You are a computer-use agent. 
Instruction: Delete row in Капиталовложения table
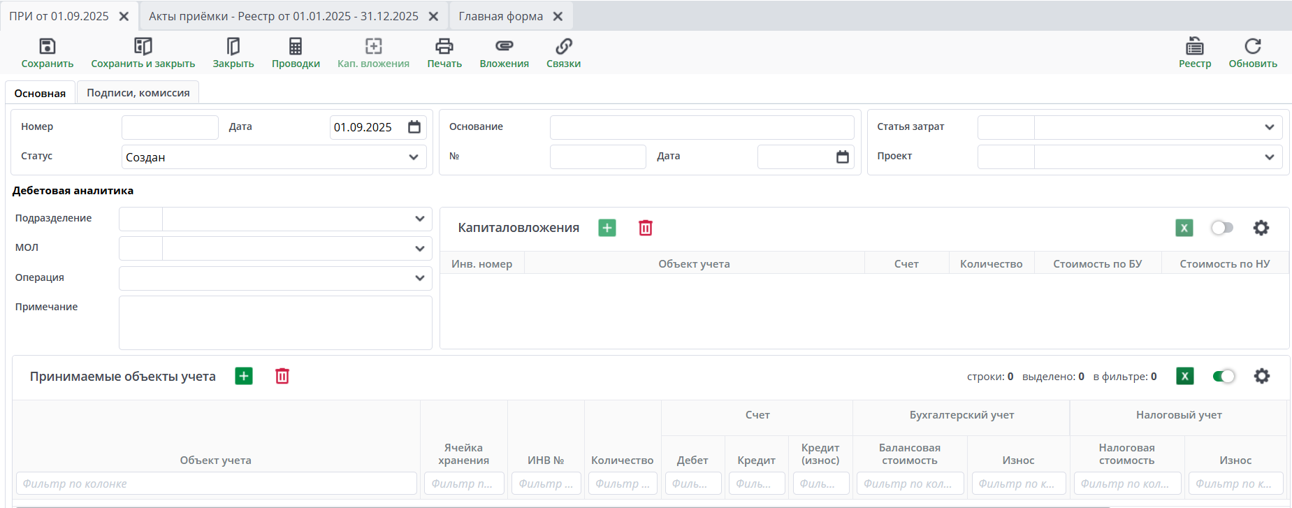coord(646,228)
